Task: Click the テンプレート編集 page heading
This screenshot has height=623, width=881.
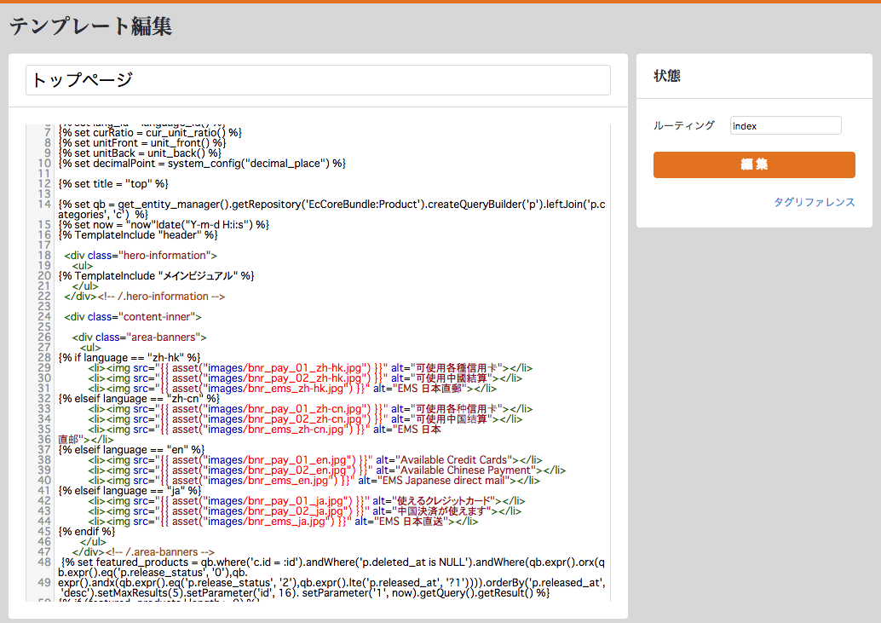Action: point(90,26)
